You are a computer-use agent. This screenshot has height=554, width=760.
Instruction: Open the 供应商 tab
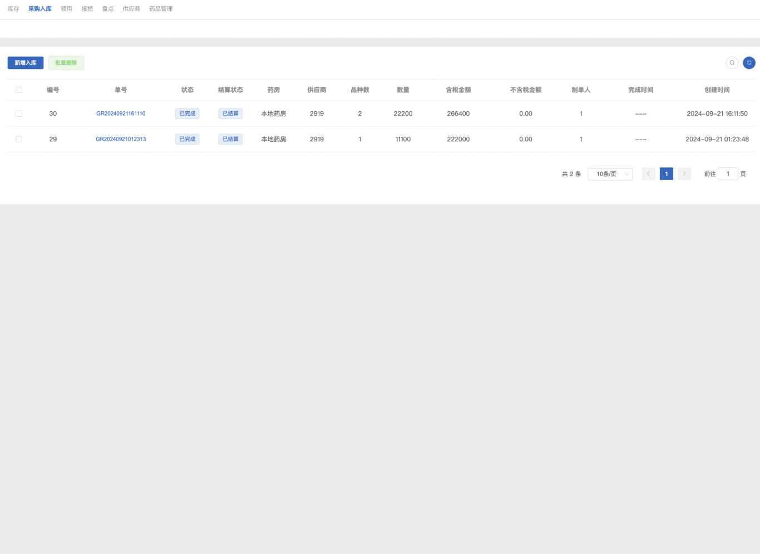point(131,9)
